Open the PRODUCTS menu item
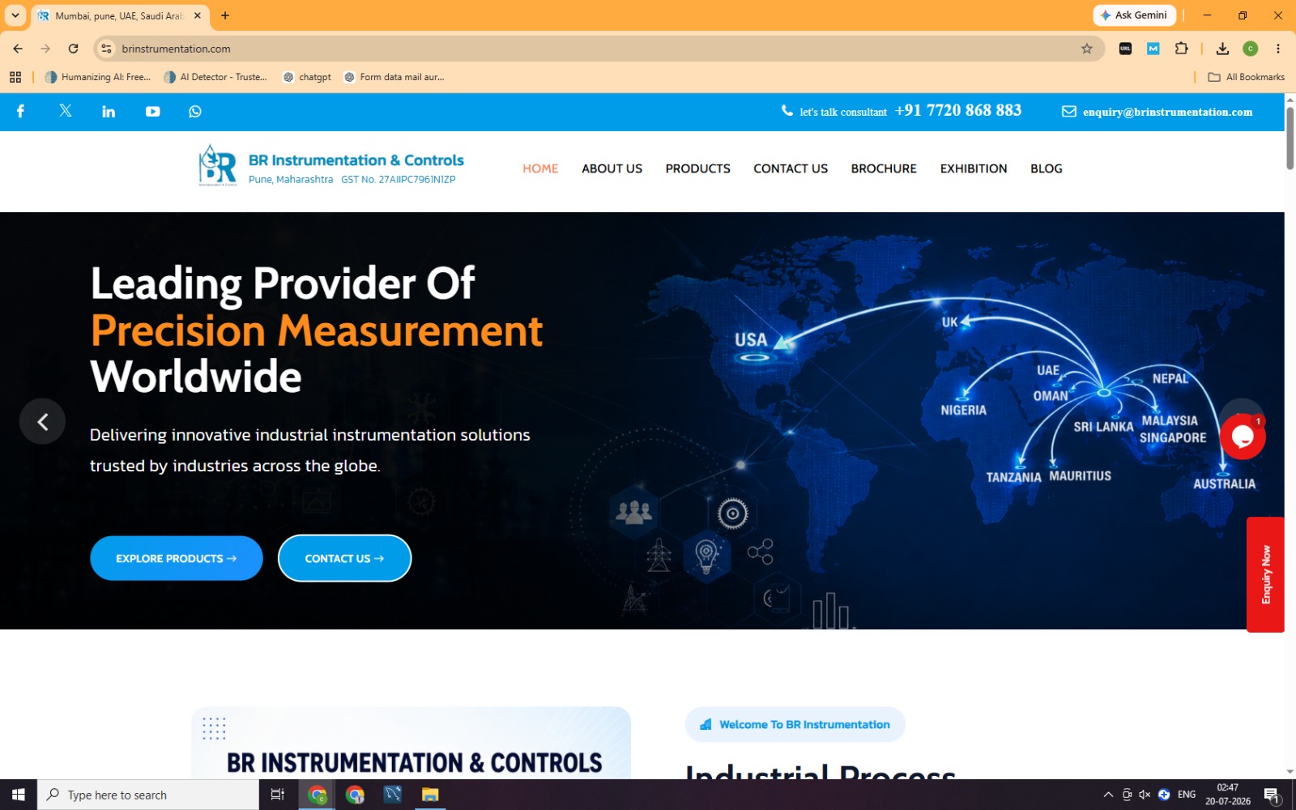 tap(697, 168)
